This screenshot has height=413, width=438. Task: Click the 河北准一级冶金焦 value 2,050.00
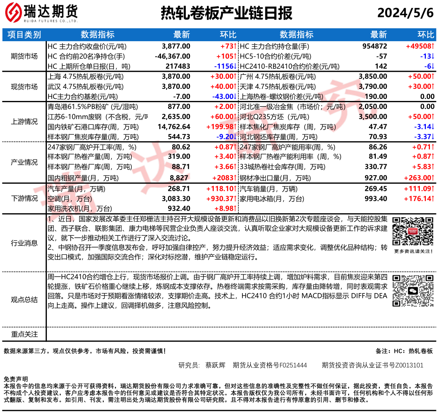click(373, 107)
